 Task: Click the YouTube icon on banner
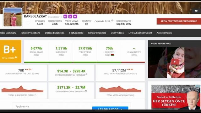coord(196,11)
